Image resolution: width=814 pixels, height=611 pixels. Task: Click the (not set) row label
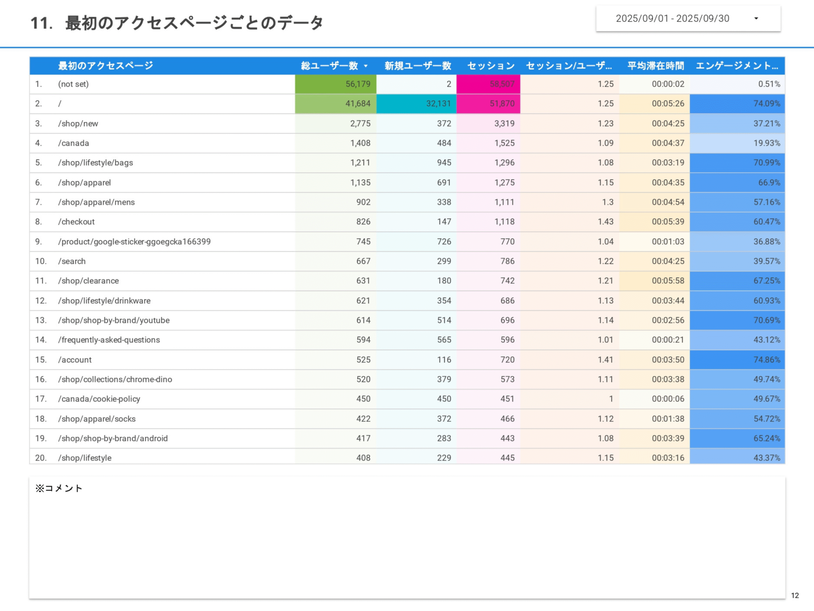pos(73,84)
